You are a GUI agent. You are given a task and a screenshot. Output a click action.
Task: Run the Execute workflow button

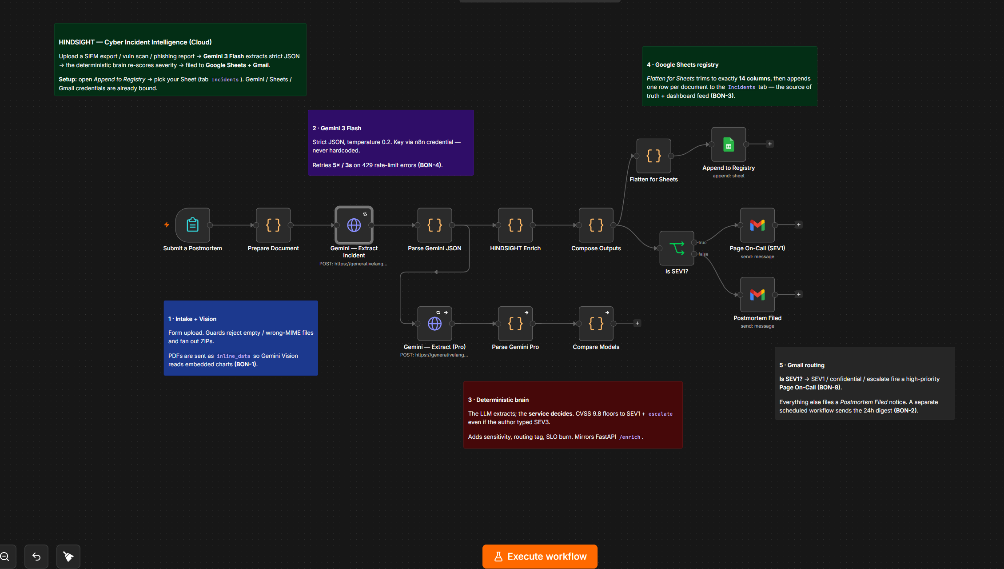coord(540,557)
